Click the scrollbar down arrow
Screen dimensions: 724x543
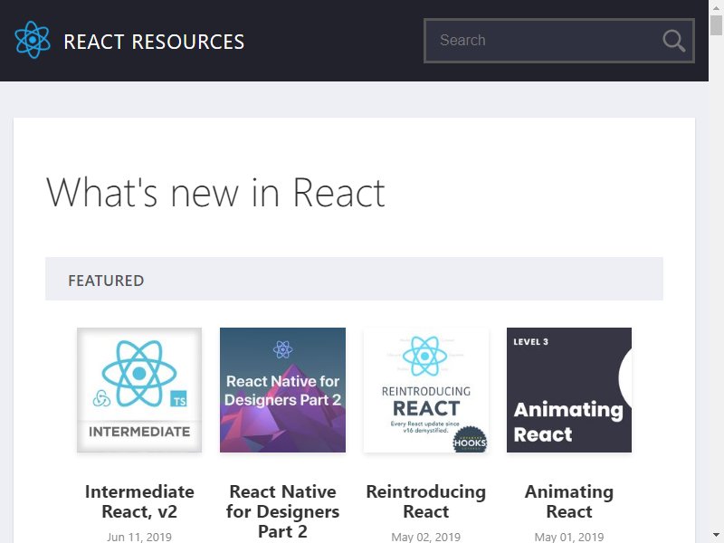(716, 536)
